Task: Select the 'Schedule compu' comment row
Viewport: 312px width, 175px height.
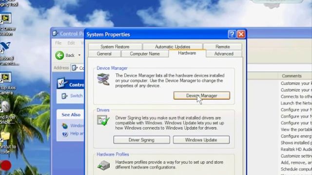Action: click(x=296, y=169)
